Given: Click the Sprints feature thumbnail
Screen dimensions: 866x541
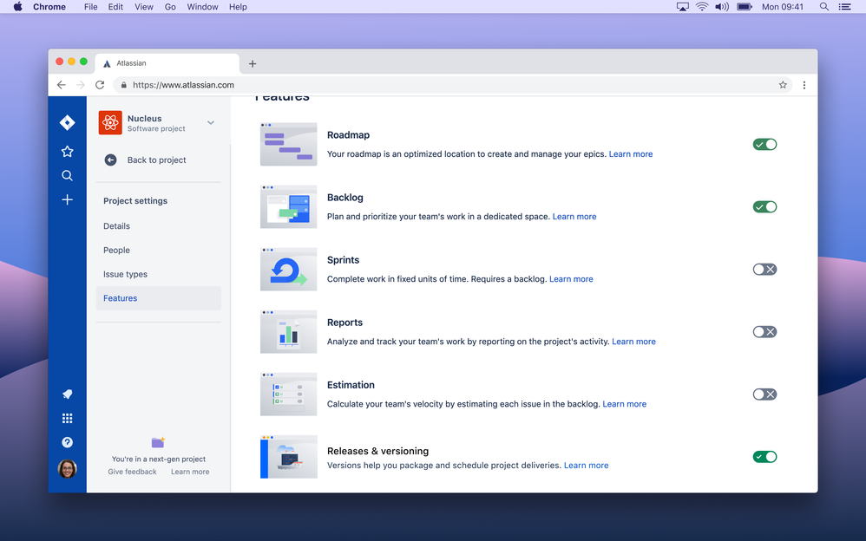Looking at the screenshot, I should click(288, 270).
